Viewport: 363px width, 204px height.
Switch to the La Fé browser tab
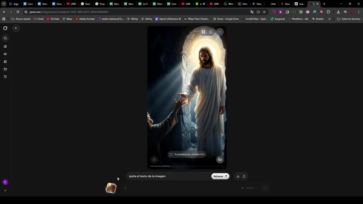(x=143, y=4)
